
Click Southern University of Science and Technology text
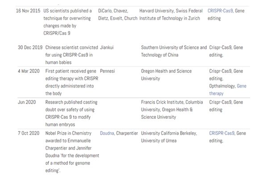pos(173,51)
